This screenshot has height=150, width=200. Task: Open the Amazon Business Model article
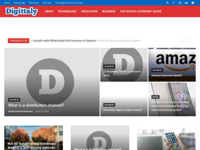coord(166,75)
